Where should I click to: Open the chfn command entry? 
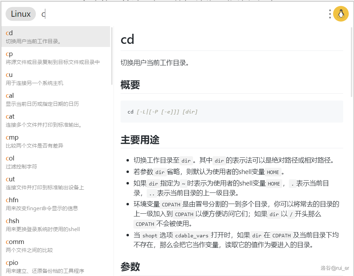coord(56,204)
